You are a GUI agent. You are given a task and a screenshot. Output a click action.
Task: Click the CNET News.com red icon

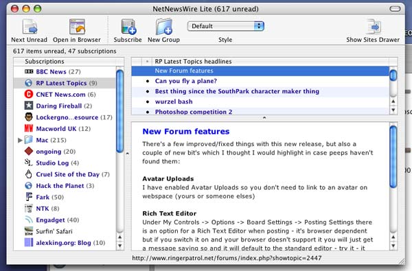(x=29, y=94)
